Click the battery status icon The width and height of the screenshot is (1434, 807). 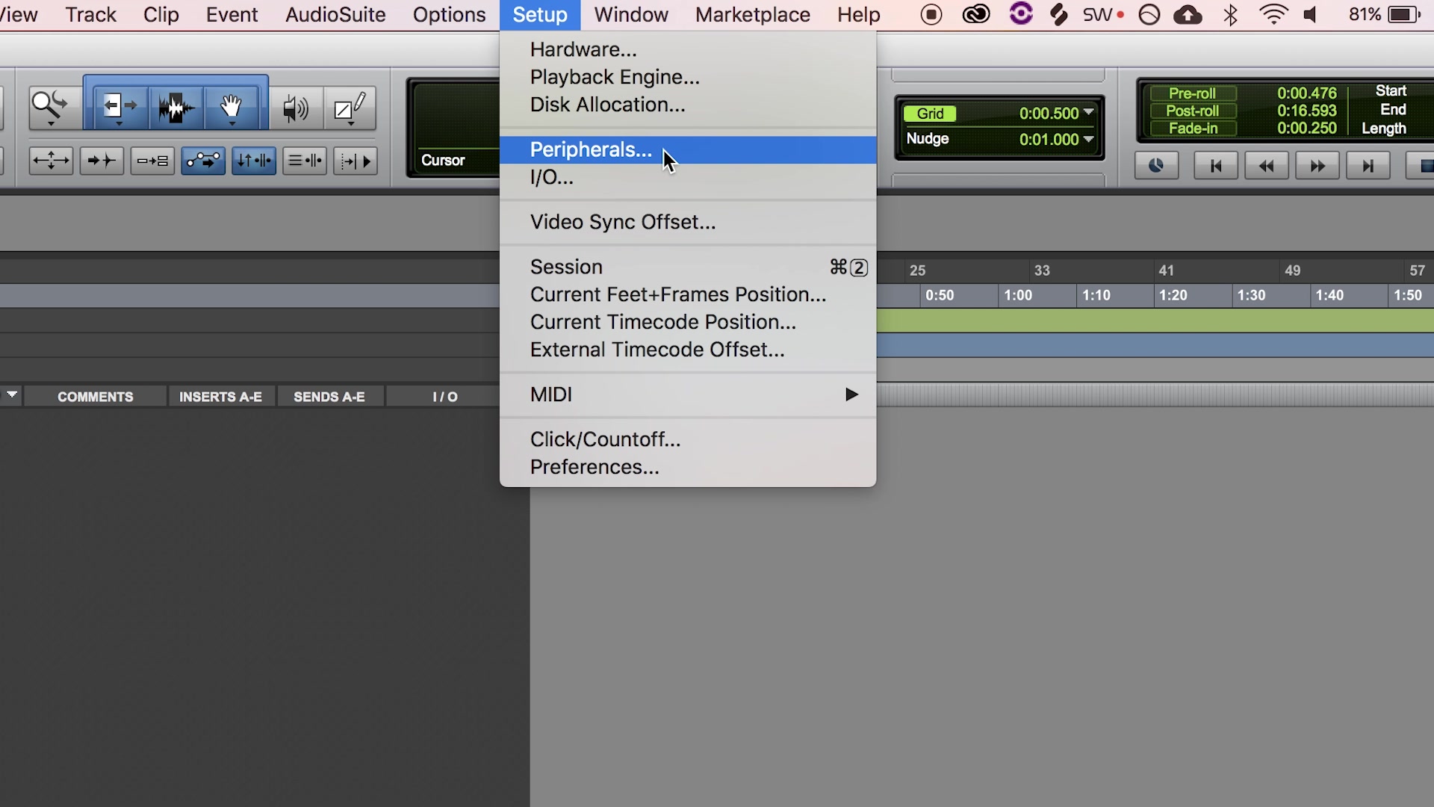pos(1404,15)
